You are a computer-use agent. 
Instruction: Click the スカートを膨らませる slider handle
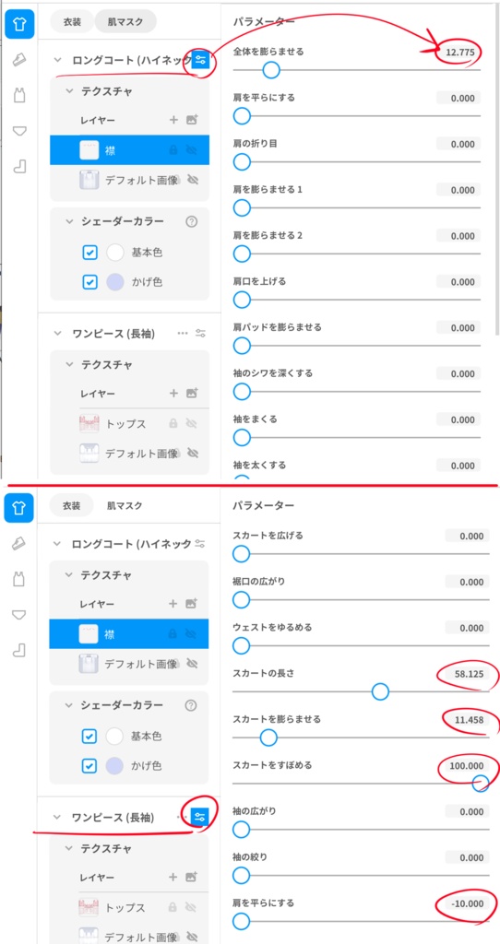point(268,737)
